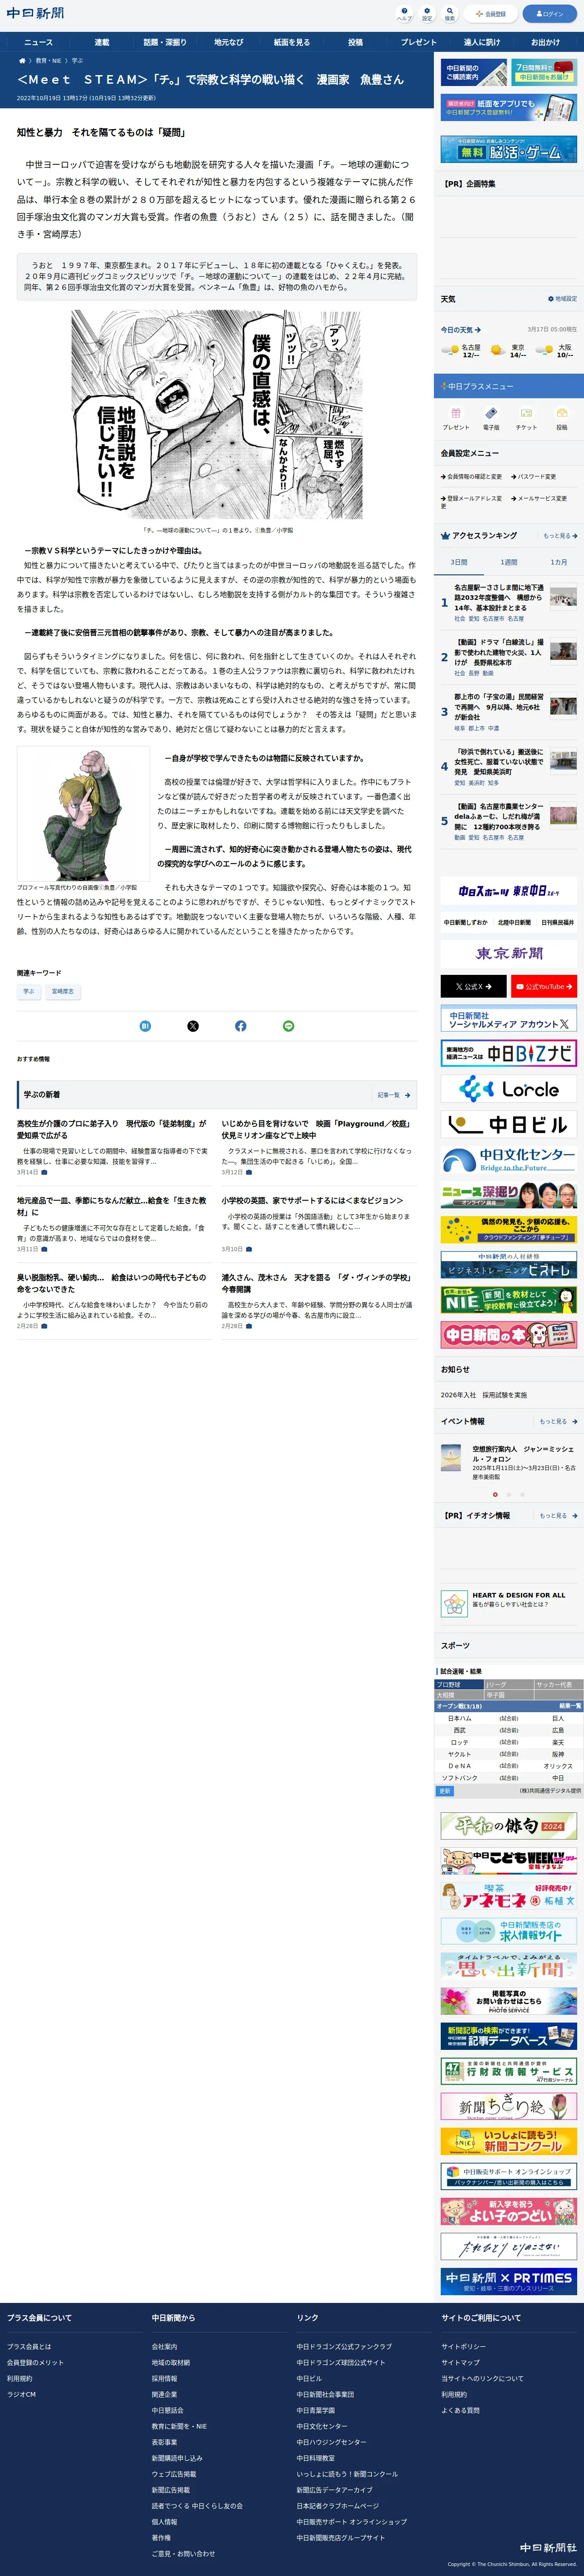Open the 東京新聞 banner
The height and width of the screenshot is (2576, 584).
(x=509, y=953)
